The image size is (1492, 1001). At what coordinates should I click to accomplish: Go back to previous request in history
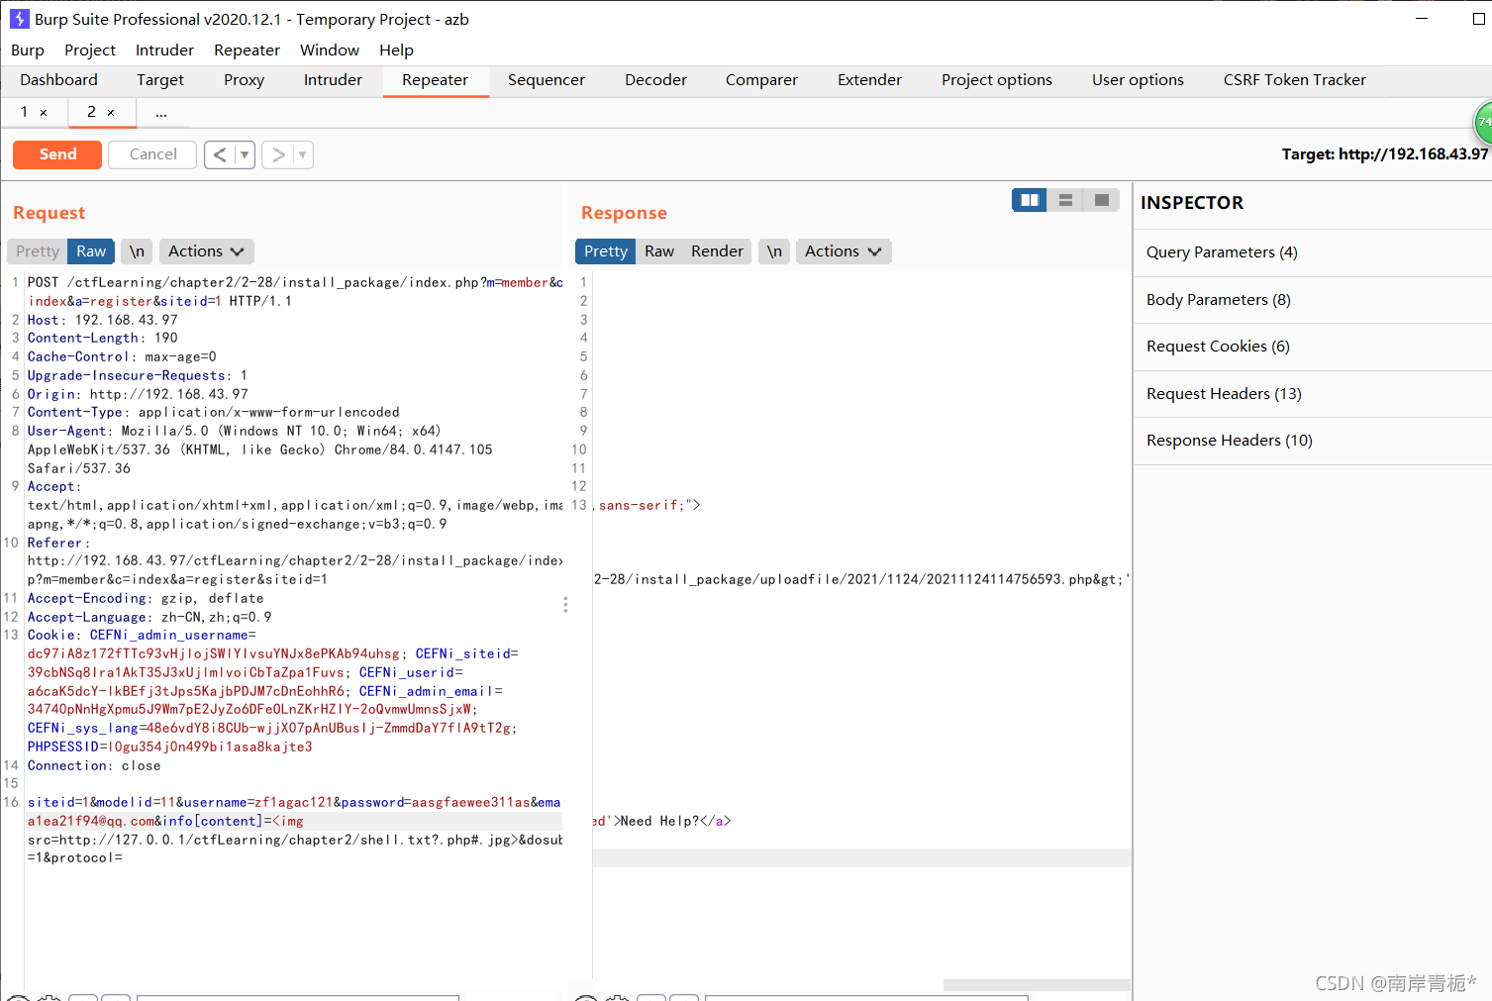click(220, 154)
